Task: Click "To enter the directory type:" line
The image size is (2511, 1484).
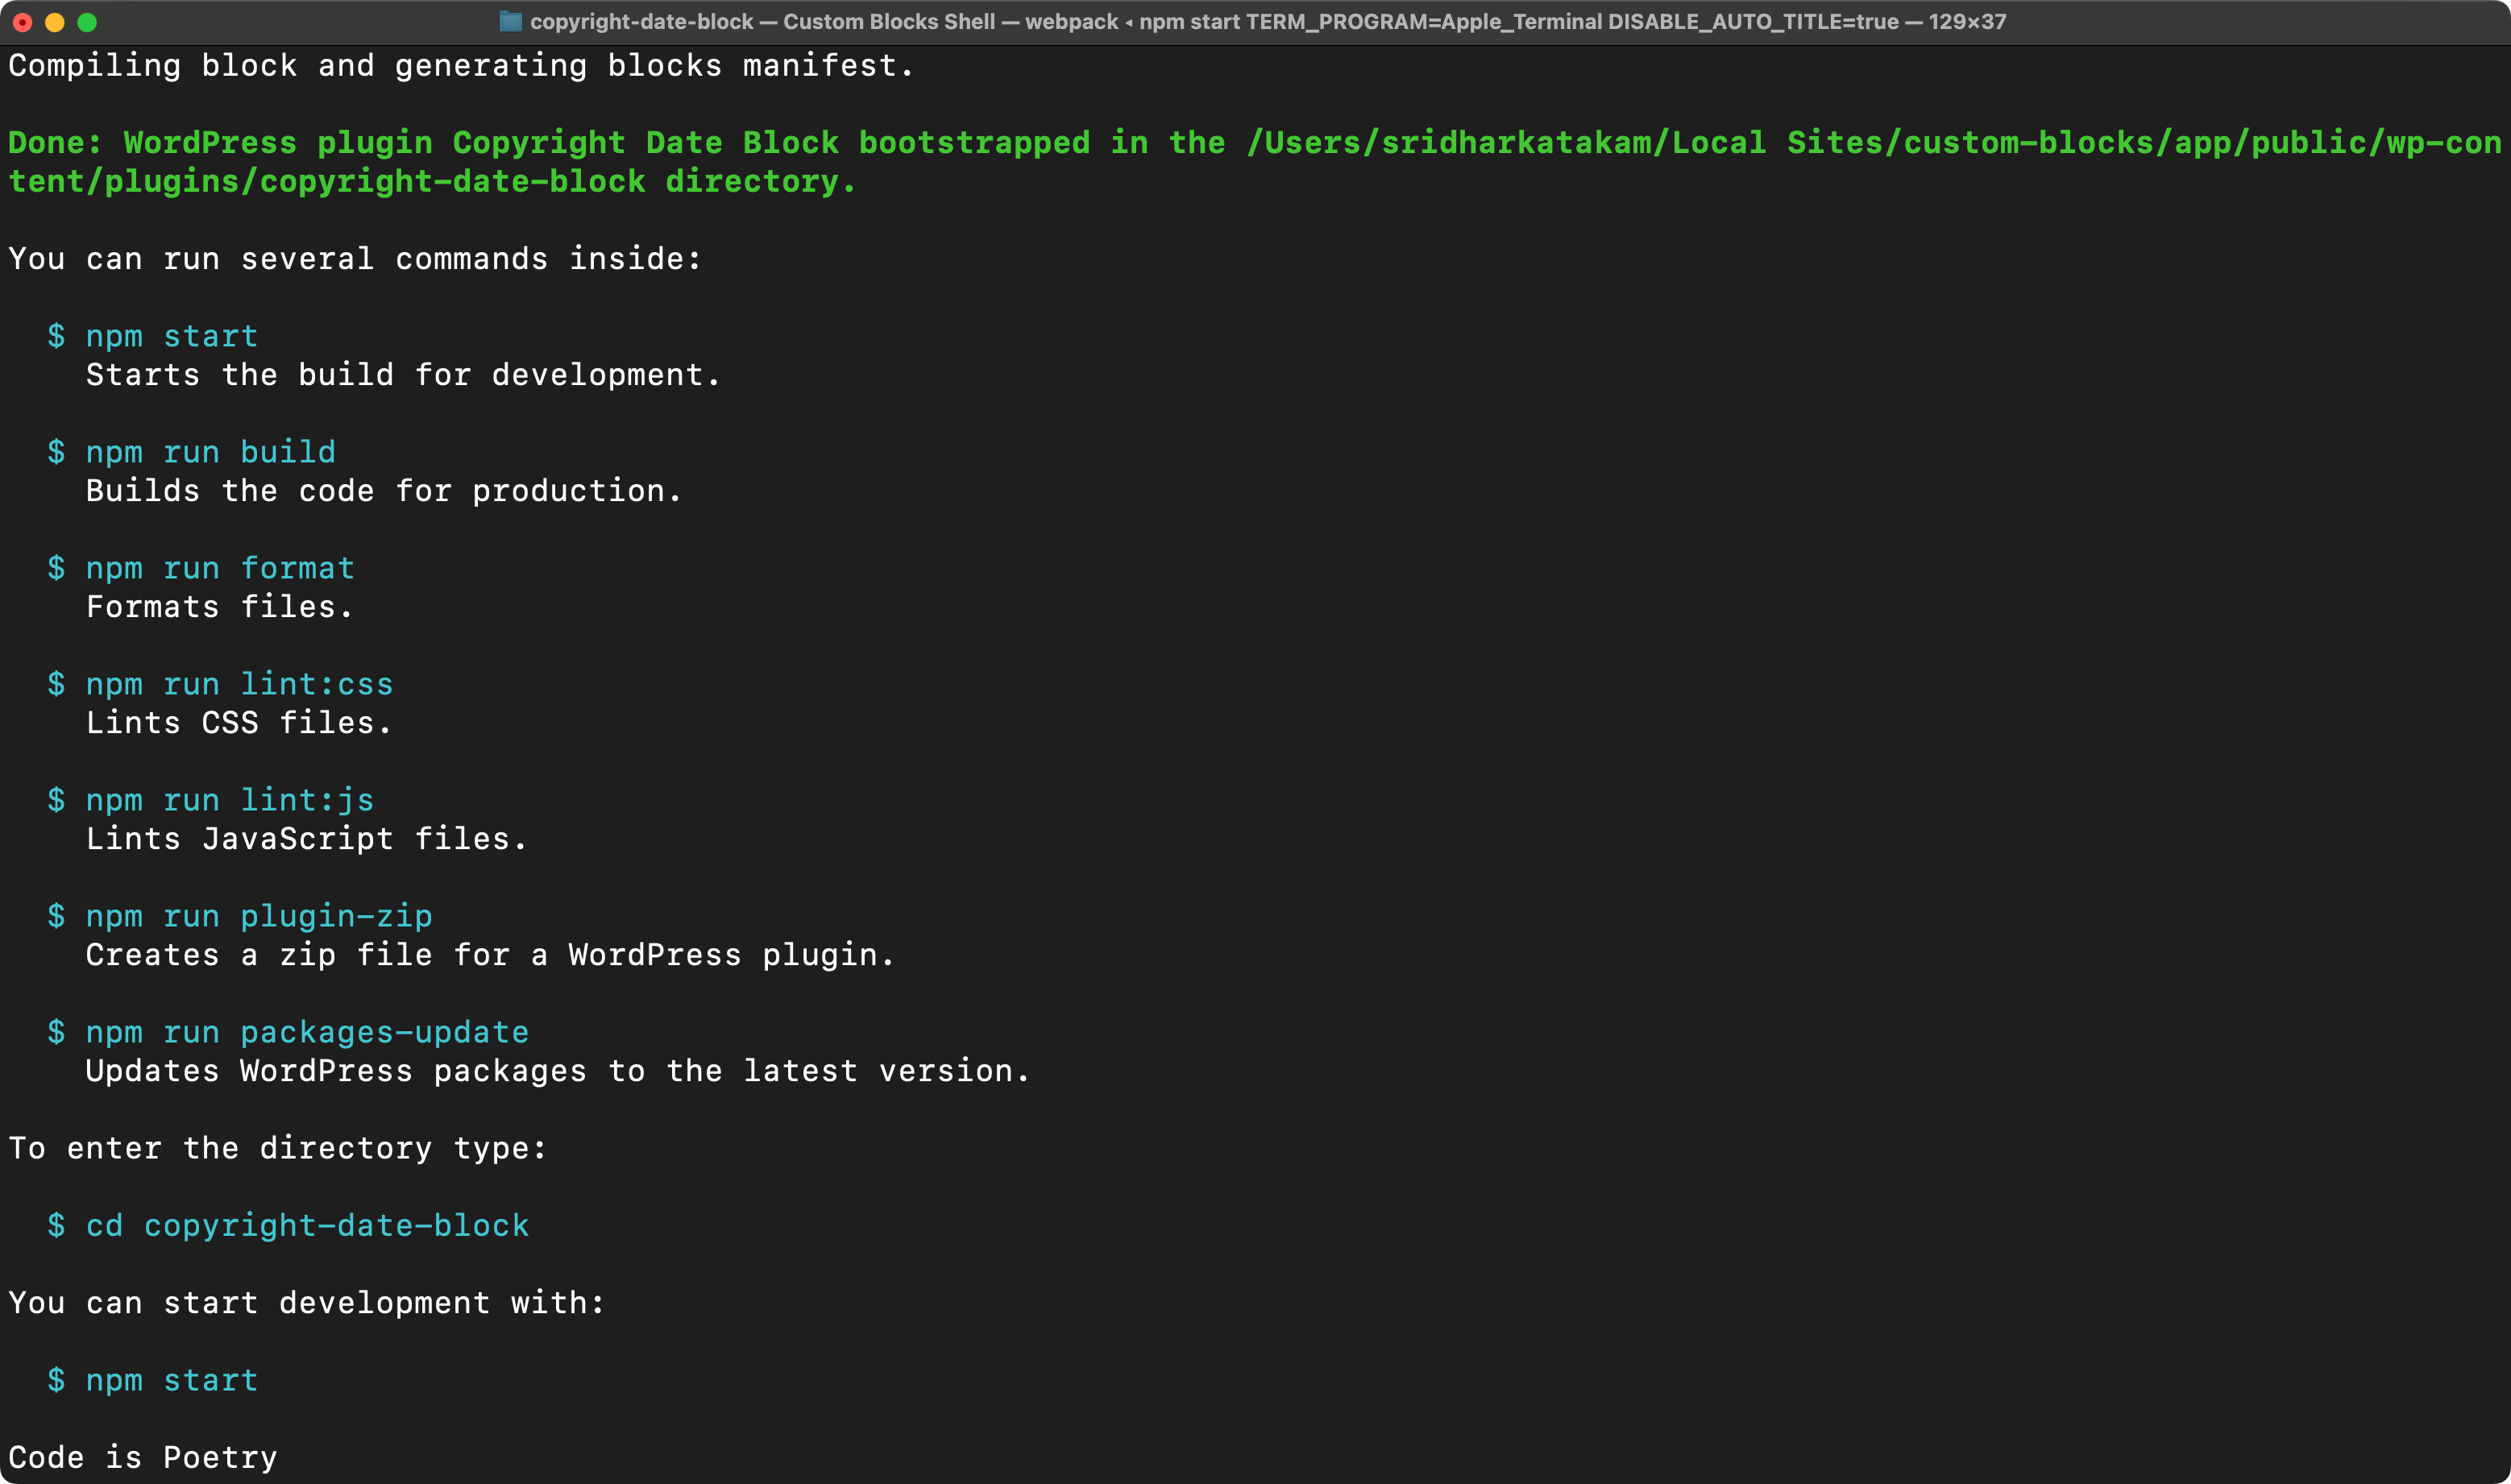Action: pos(277,1148)
